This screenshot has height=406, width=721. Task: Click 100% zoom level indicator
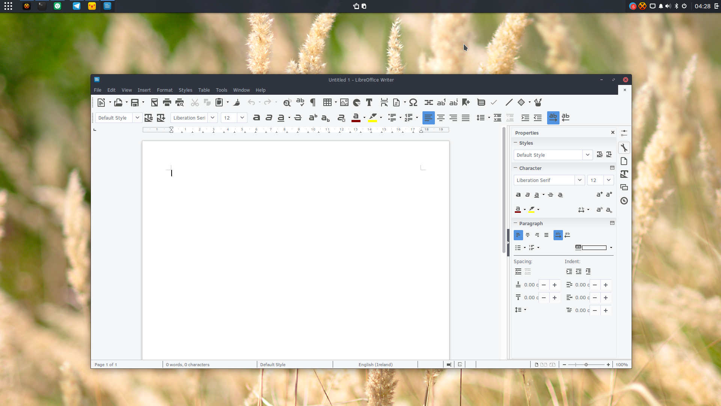(622, 365)
